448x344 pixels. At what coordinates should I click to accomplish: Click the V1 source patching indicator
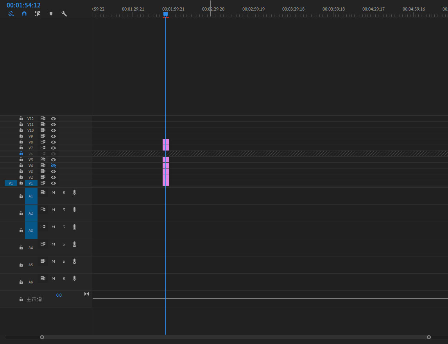pos(11,183)
